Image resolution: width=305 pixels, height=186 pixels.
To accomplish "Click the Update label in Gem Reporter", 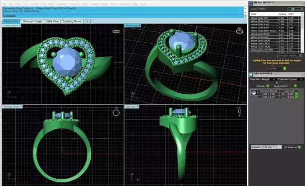I will pyautogui.click(x=261, y=86).
